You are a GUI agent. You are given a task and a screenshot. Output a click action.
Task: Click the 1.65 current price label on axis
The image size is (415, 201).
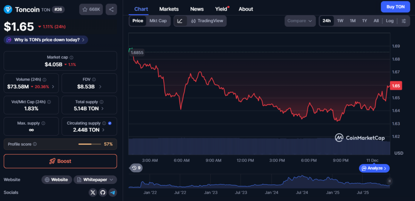click(x=396, y=86)
